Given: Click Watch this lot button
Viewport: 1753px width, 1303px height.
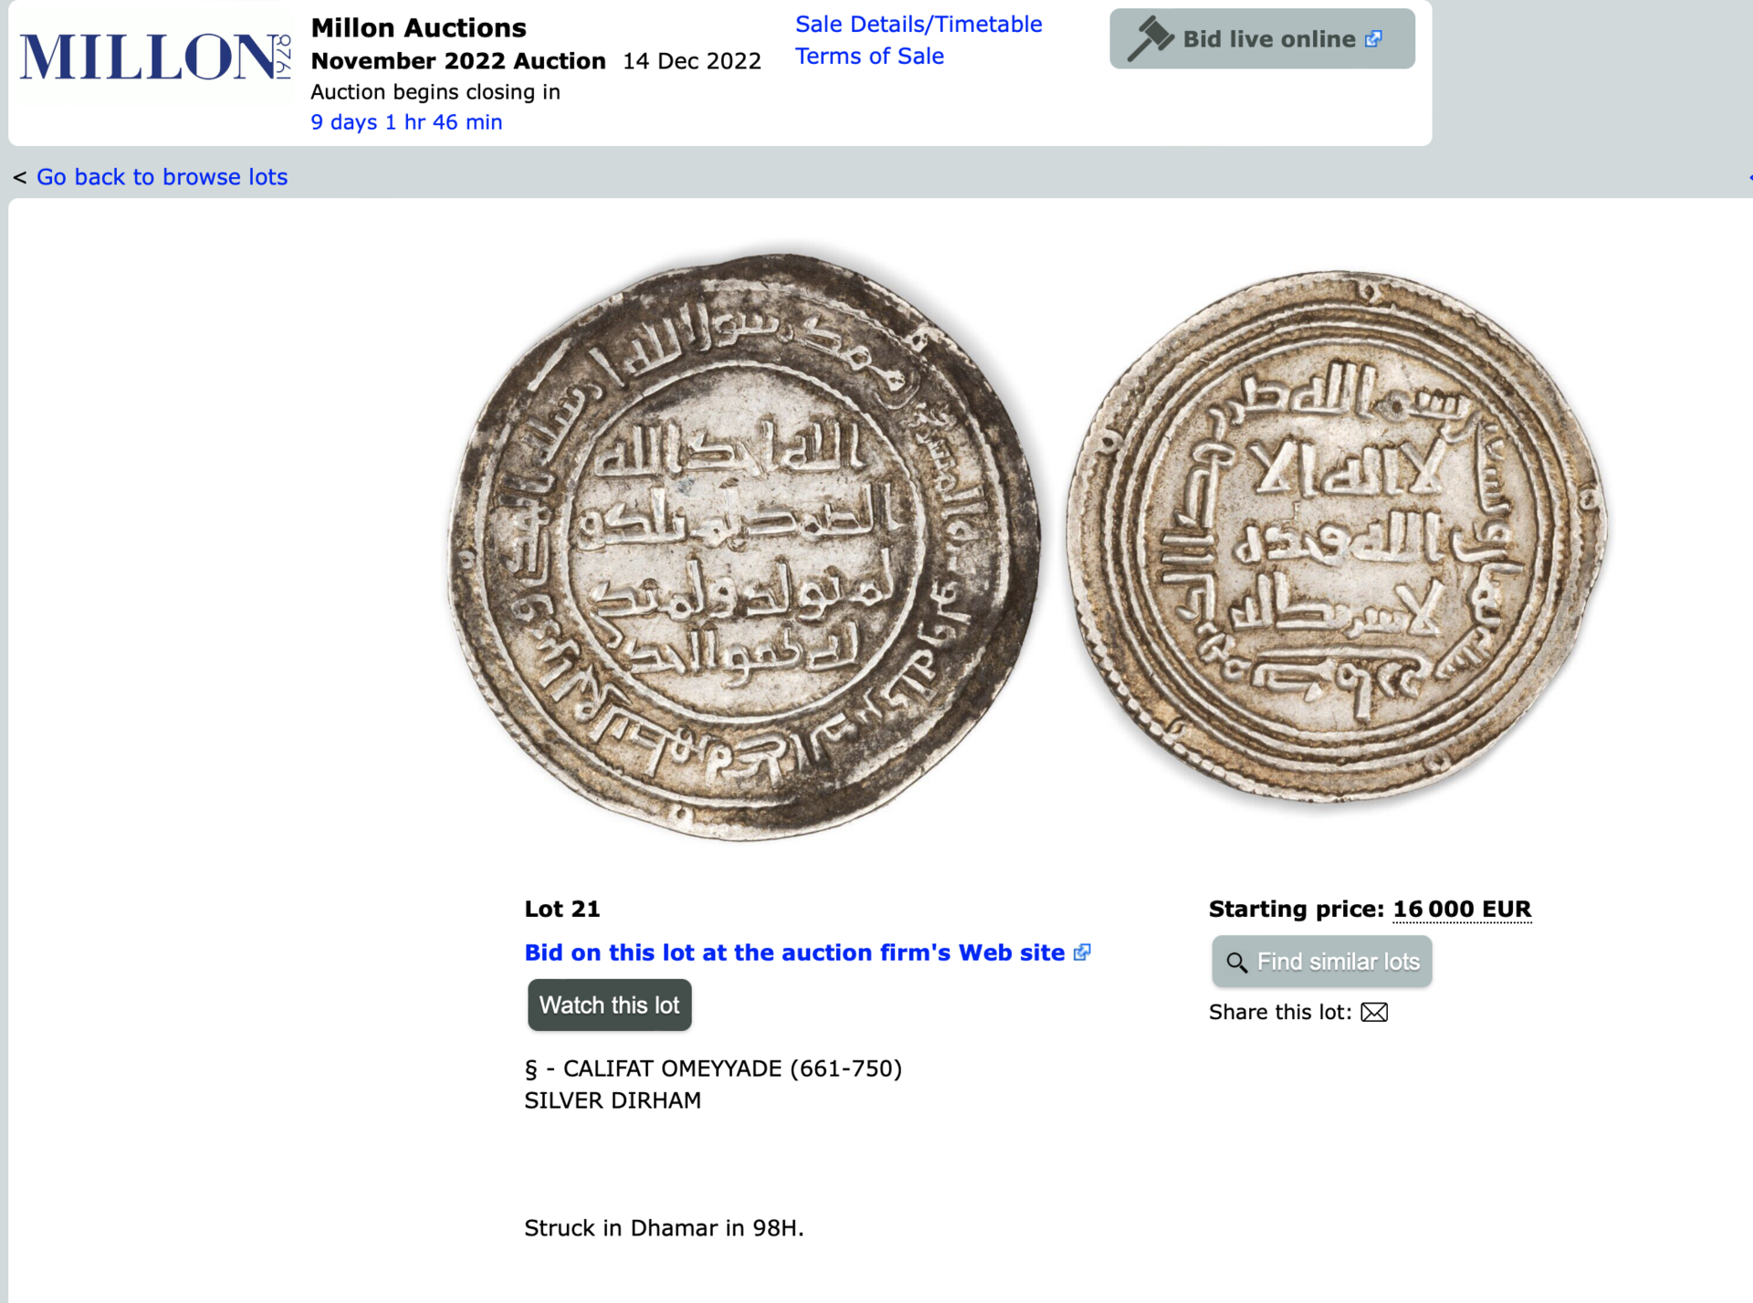Looking at the screenshot, I should click(x=609, y=1004).
